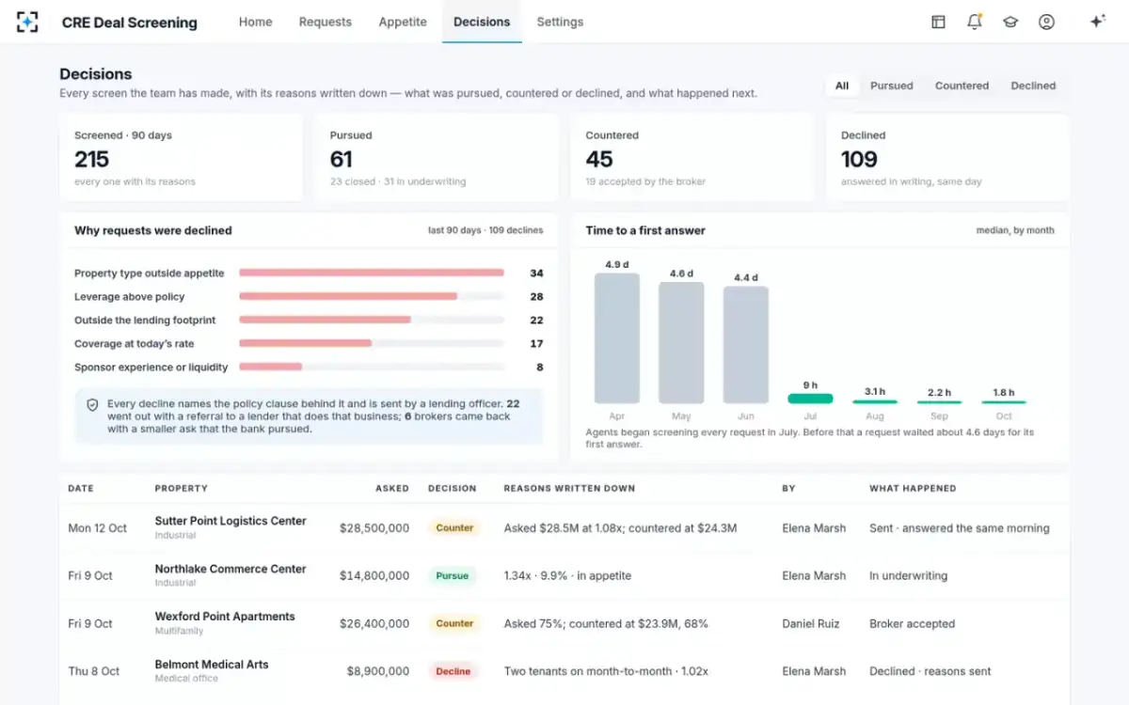Select the All filter
Image resolution: width=1129 pixels, height=705 pixels.
(x=842, y=86)
